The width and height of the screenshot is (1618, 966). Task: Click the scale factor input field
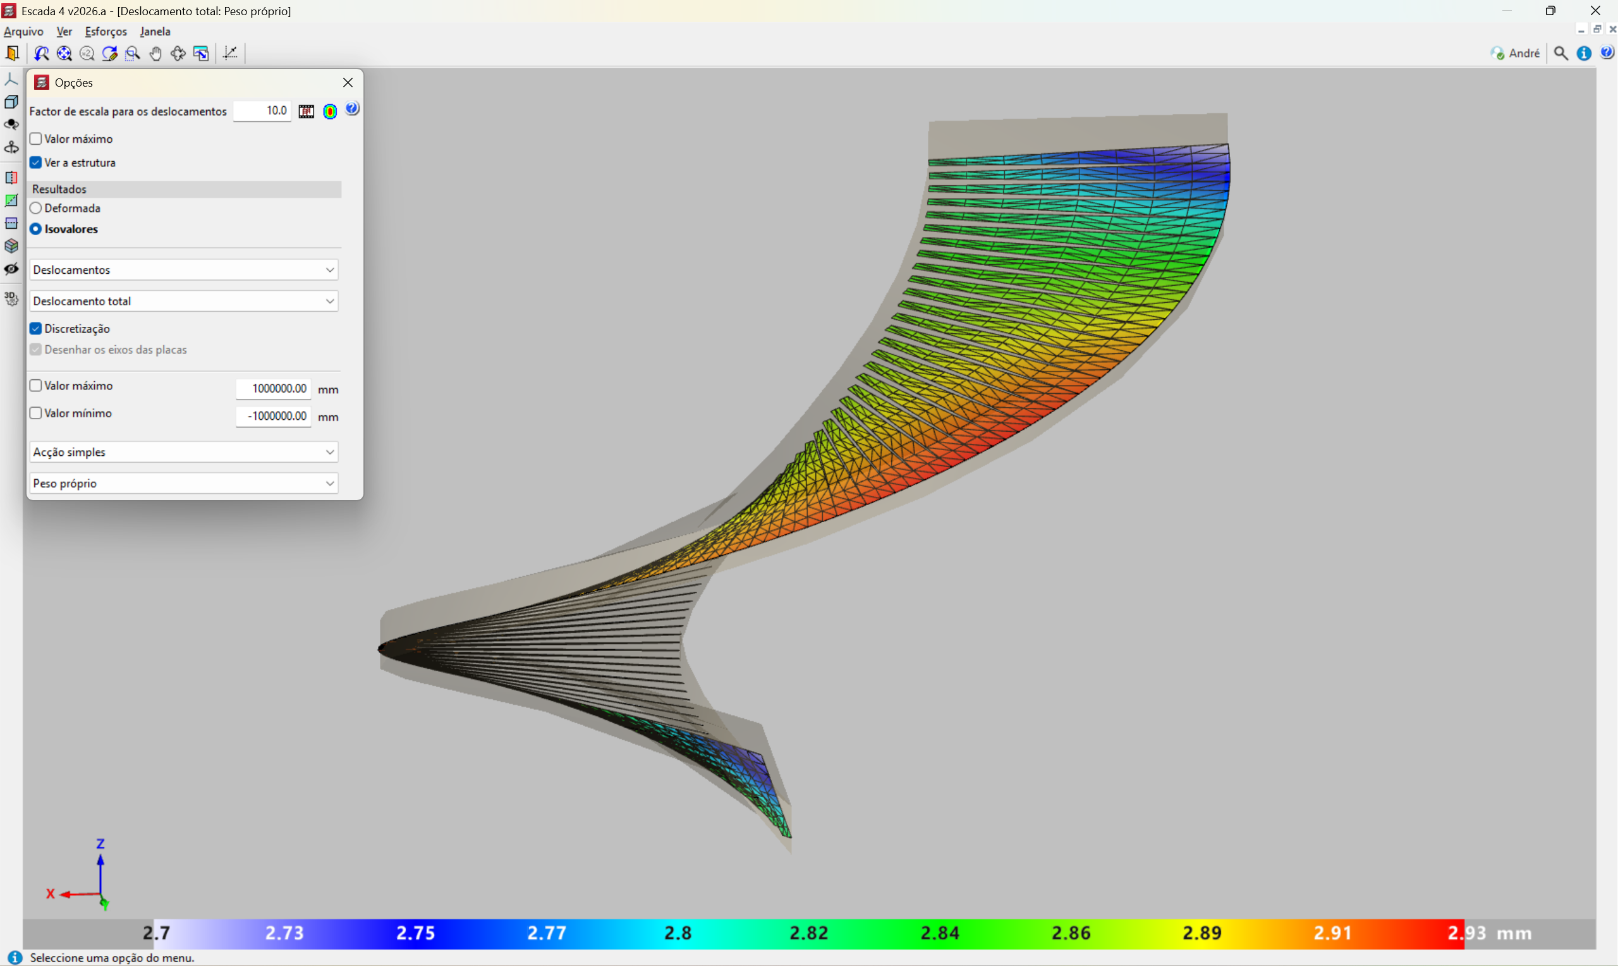point(262,111)
